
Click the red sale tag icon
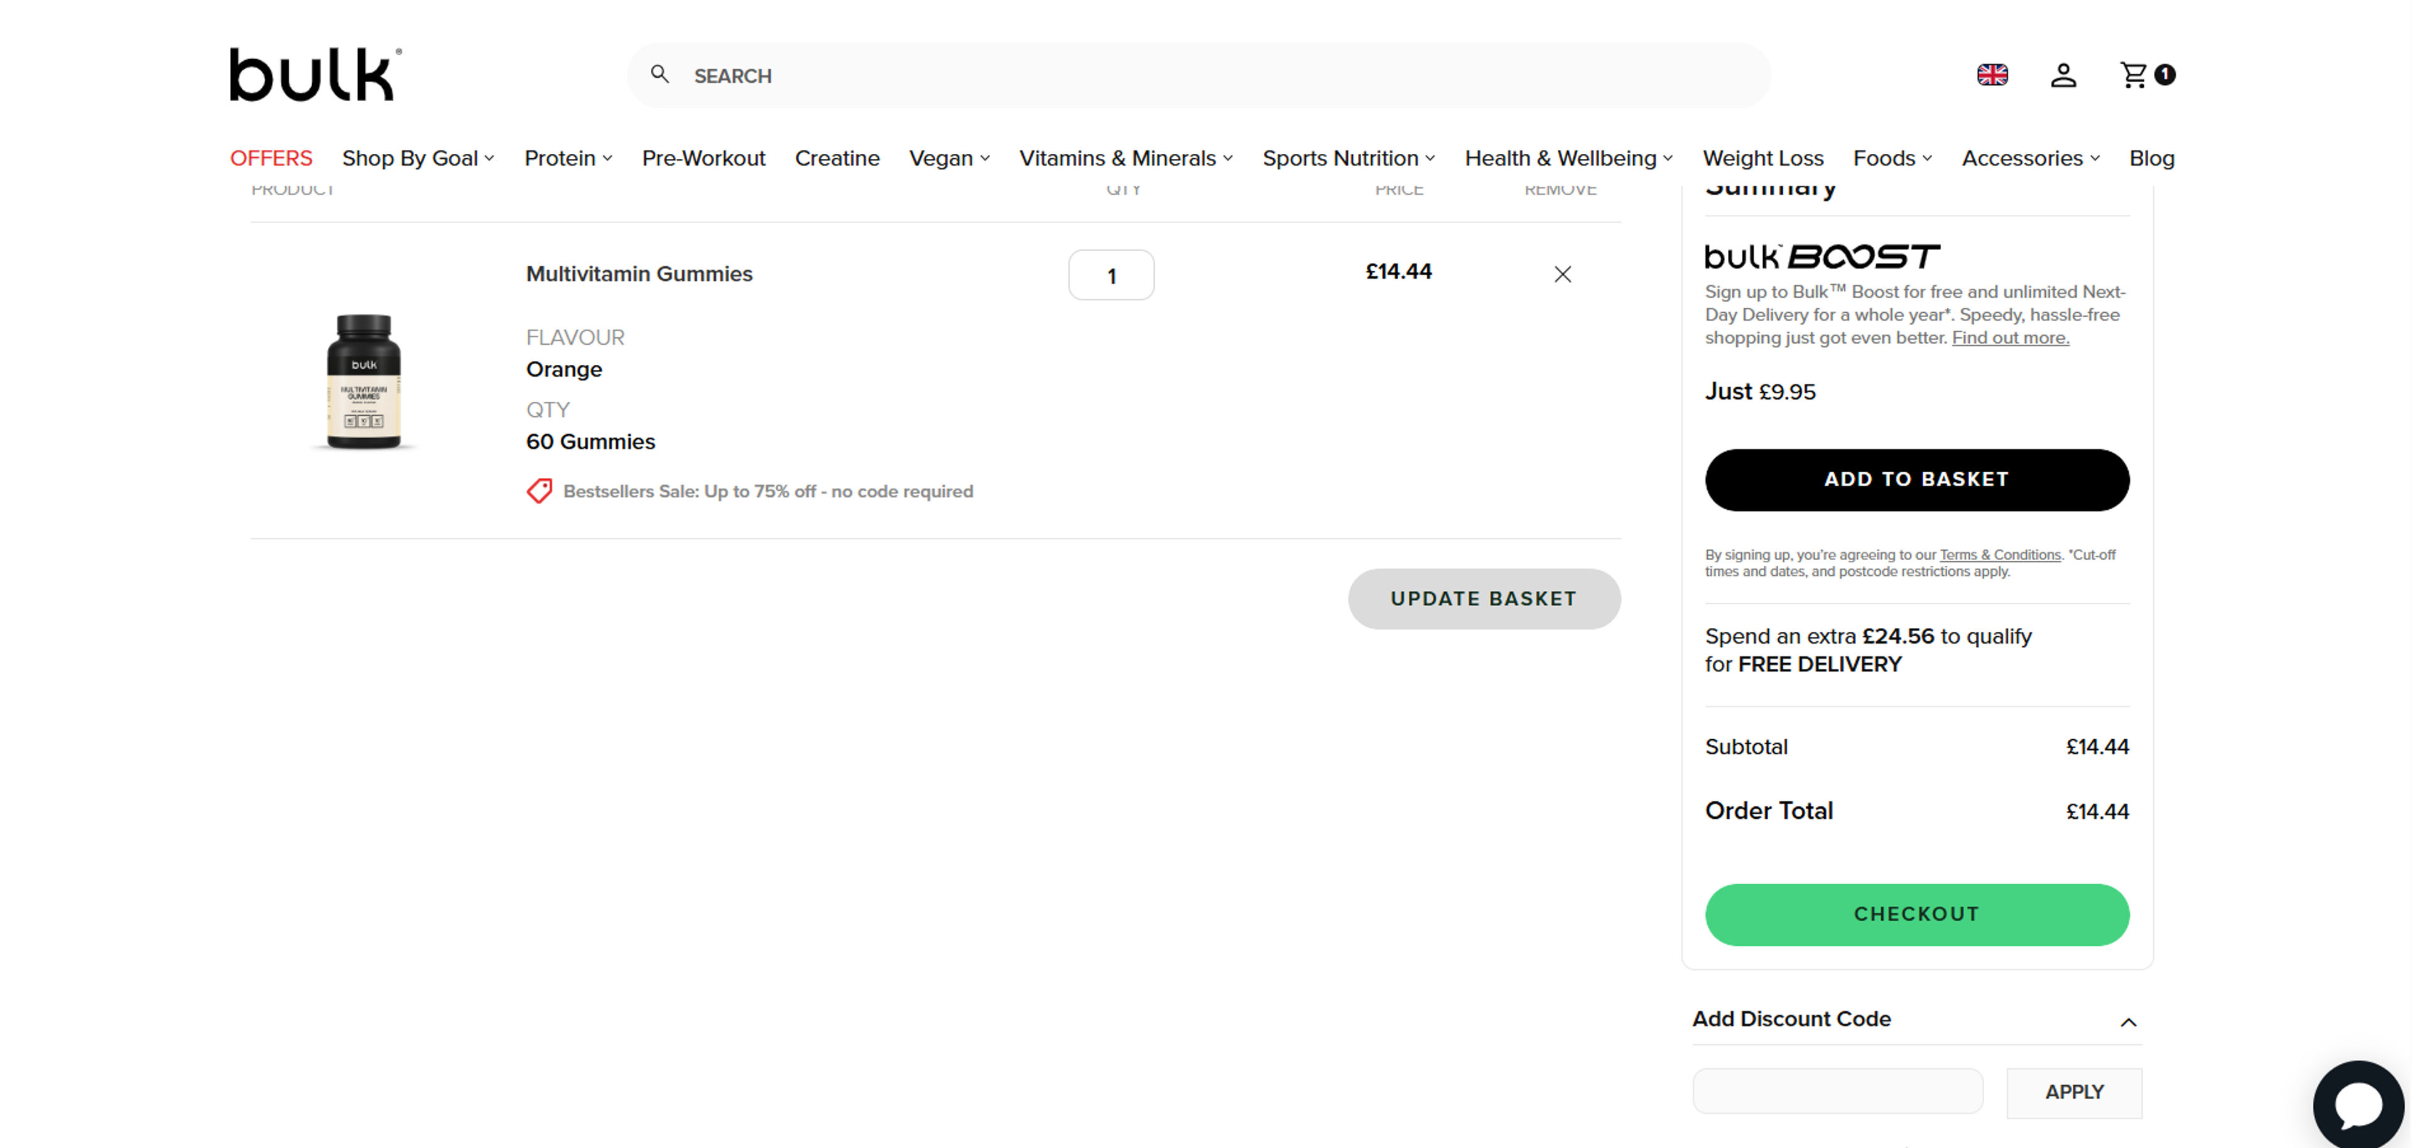pyautogui.click(x=540, y=490)
